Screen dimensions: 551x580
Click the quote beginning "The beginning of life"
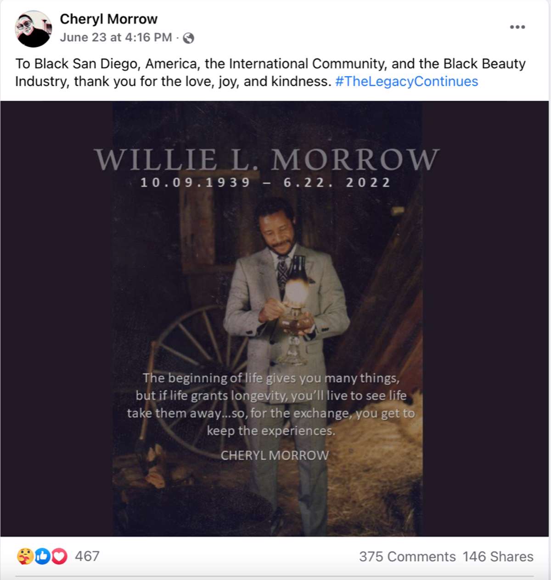point(271,404)
